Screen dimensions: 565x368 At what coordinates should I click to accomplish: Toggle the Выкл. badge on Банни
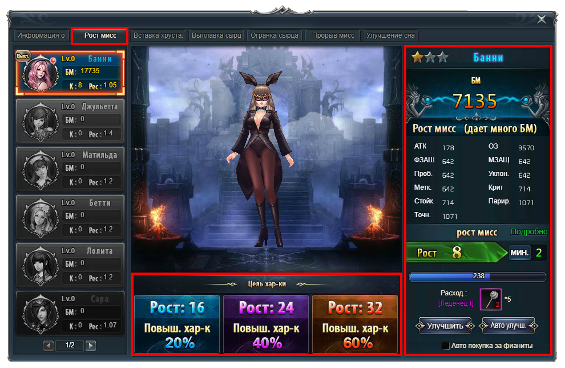(x=23, y=56)
